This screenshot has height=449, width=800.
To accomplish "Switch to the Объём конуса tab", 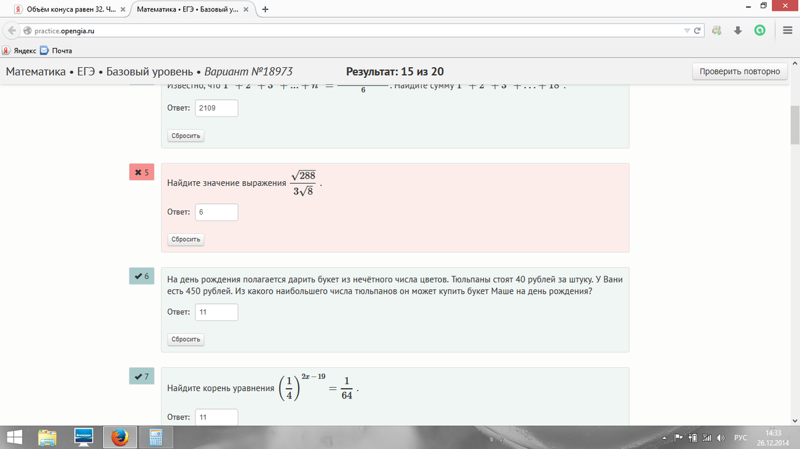I will point(66,10).
